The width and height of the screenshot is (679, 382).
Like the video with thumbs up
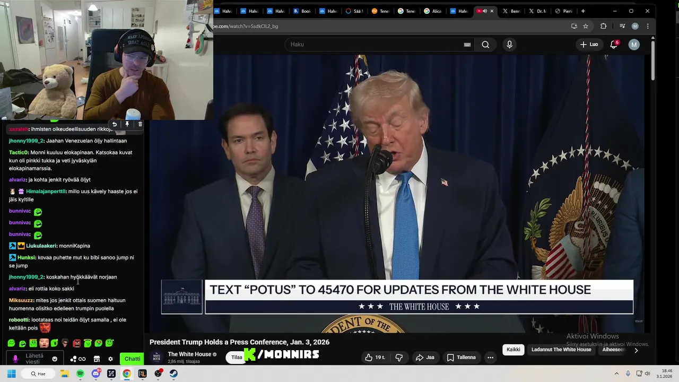375,358
